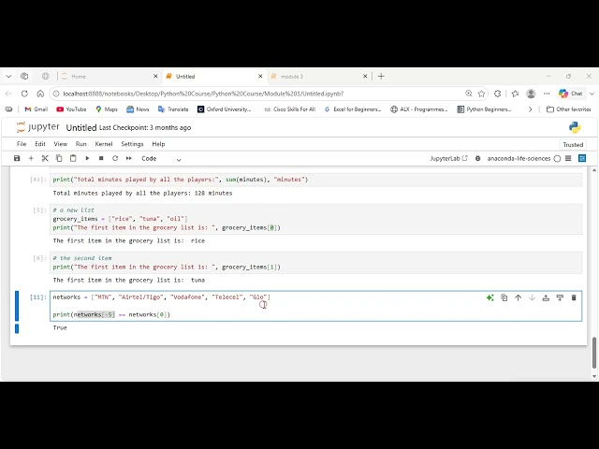Insert a cell above with the cell toolbar icon
The width and height of the screenshot is (599, 449).
[x=546, y=297]
